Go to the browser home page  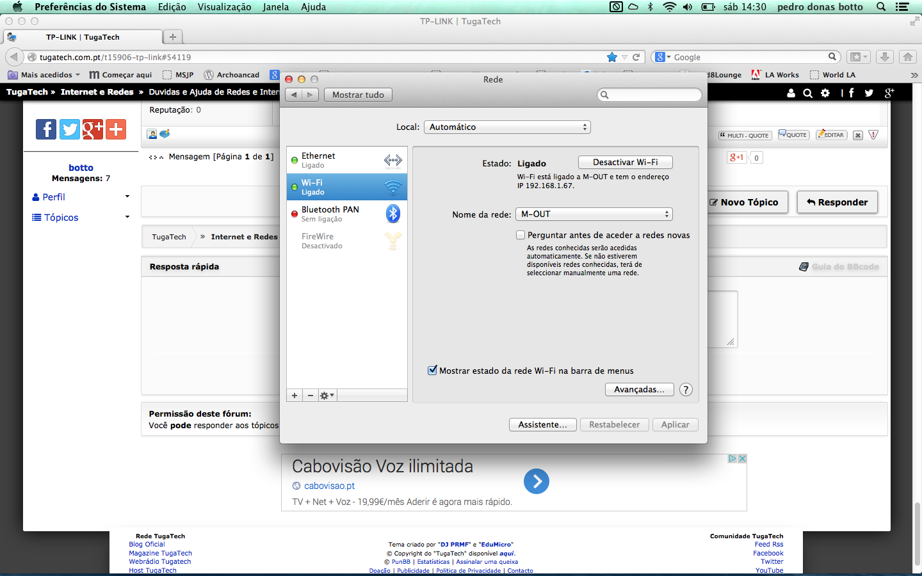click(x=908, y=57)
